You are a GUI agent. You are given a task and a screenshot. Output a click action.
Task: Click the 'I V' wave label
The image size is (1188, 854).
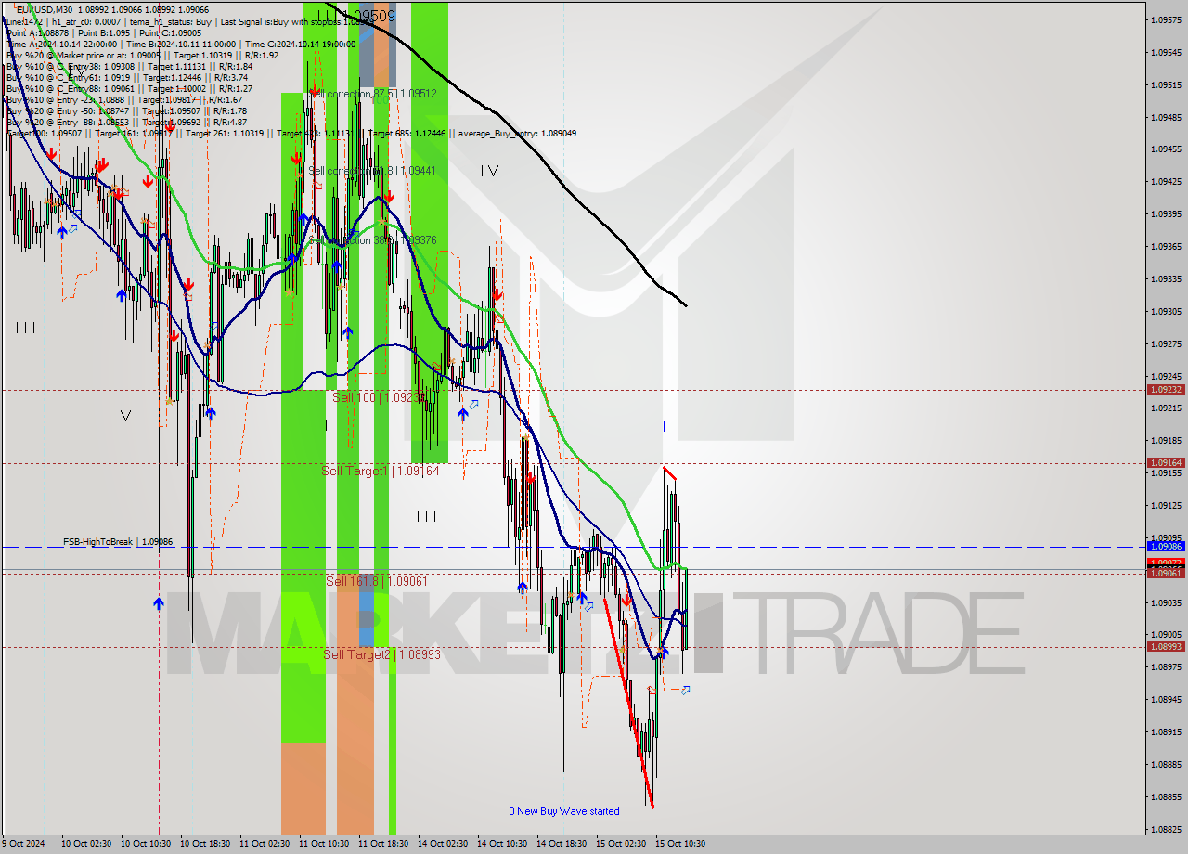click(490, 171)
